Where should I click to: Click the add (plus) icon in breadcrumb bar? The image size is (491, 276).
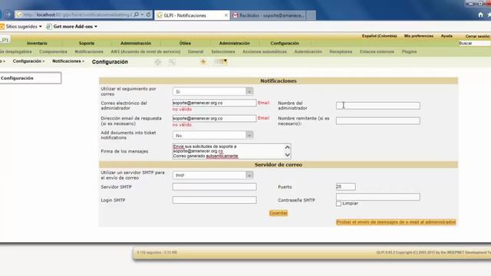click(158, 62)
